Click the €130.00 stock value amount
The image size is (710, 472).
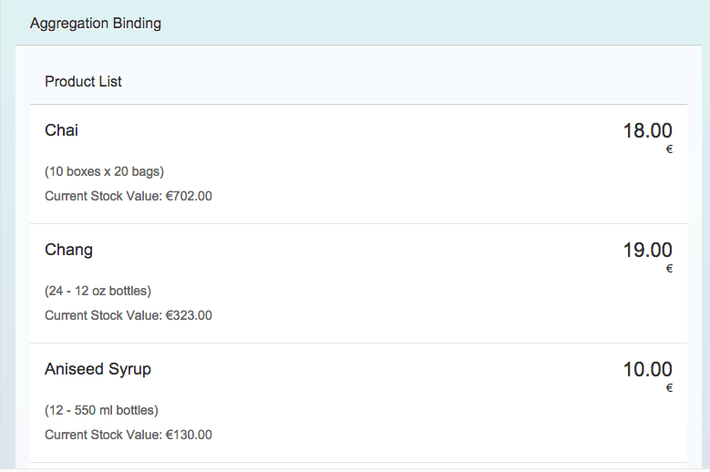pyautogui.click(x=189, y=435)
